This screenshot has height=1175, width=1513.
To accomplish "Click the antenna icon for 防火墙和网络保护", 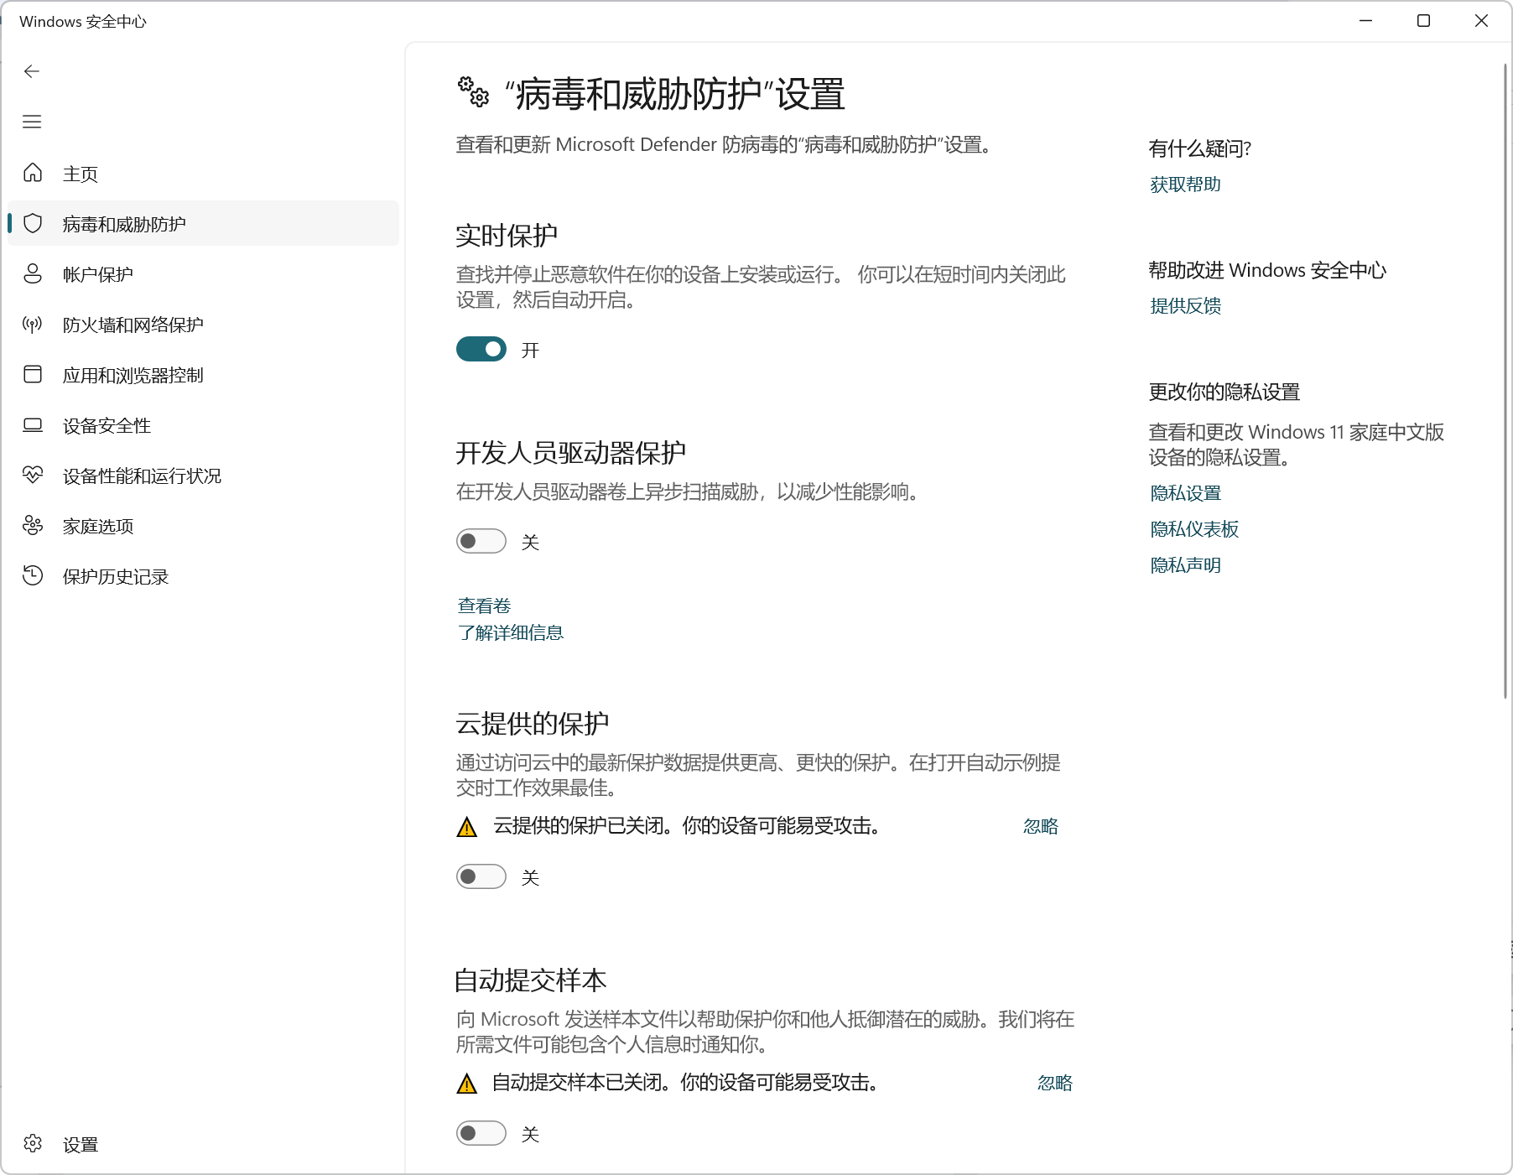I will [x=33, y=324].
